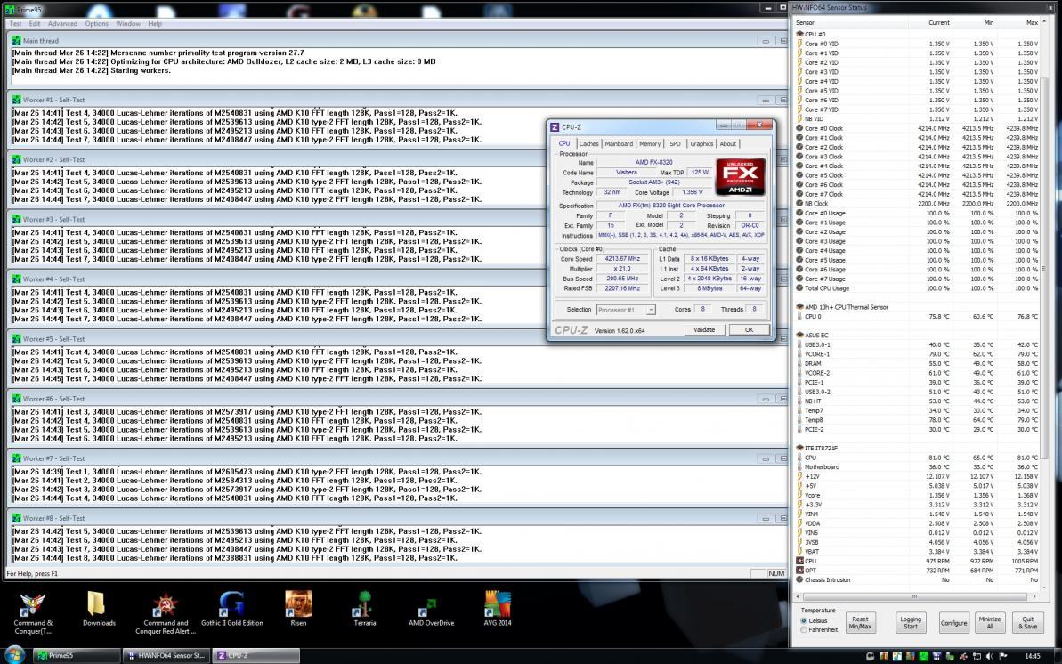Click the Sensor column header in HWiNFO
The width and height of the screenshot is (1062, 664).
coord(806,23)
